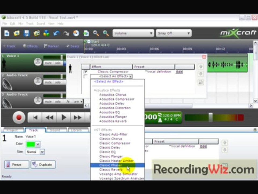Click the Add Sound File toolbar icon

(37, 33)
